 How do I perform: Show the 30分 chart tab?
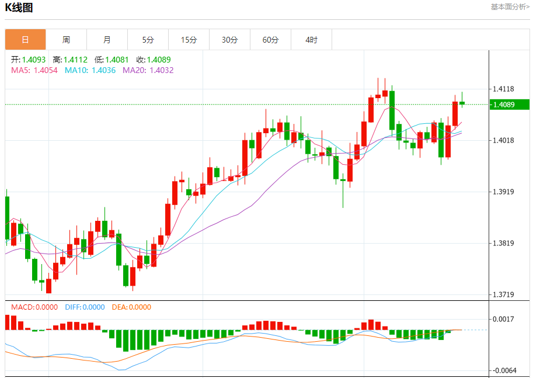(x=229, y=40)
